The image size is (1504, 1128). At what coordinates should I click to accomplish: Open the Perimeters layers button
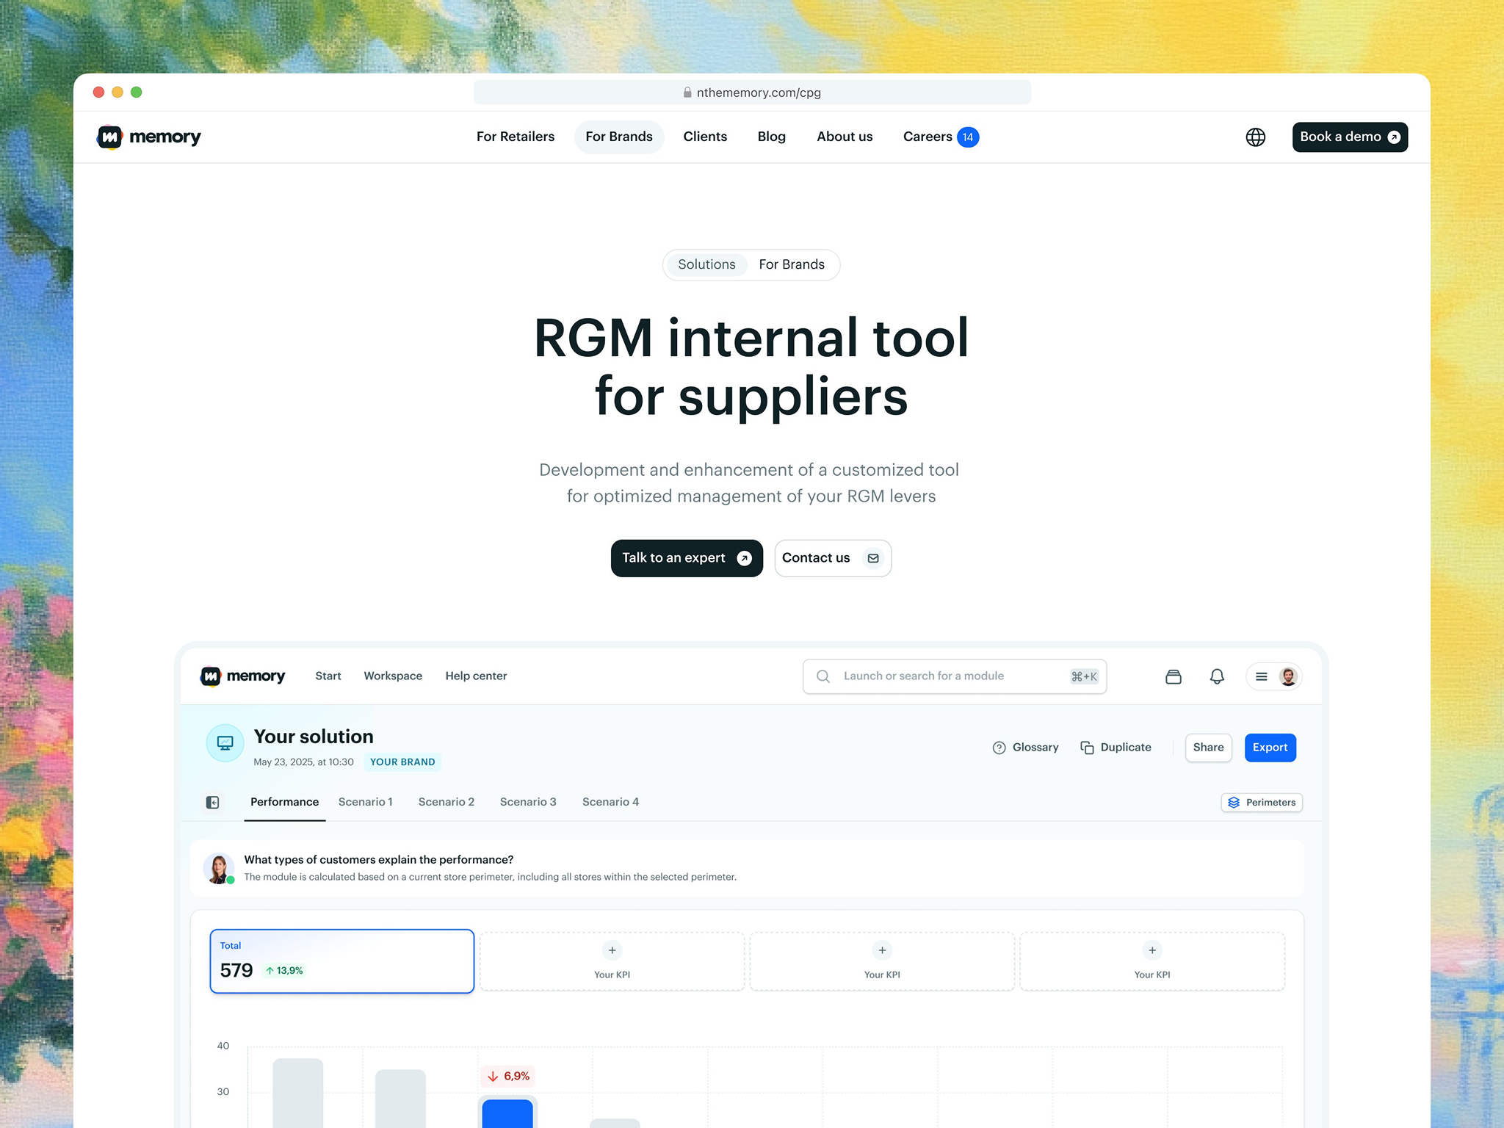(x=1262, y=803)
